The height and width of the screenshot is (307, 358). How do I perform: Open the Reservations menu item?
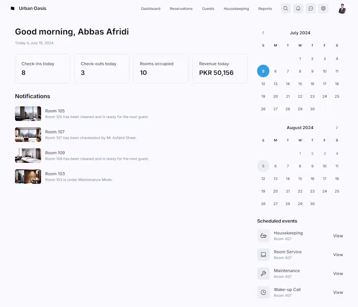tap(181, 9)
